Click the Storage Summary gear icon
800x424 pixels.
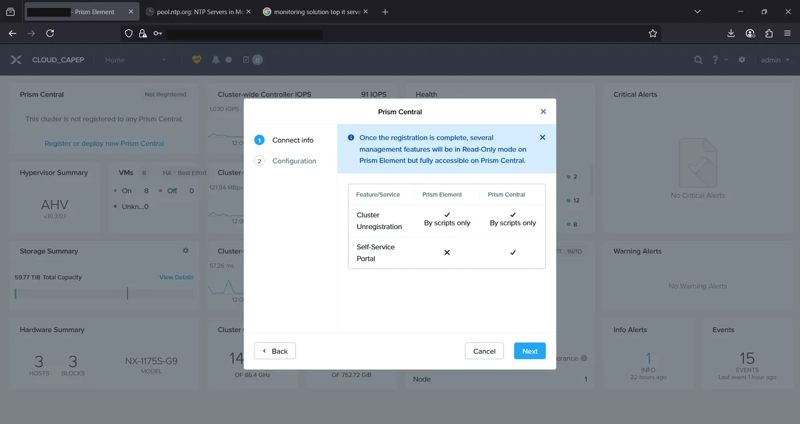[186, 251]
